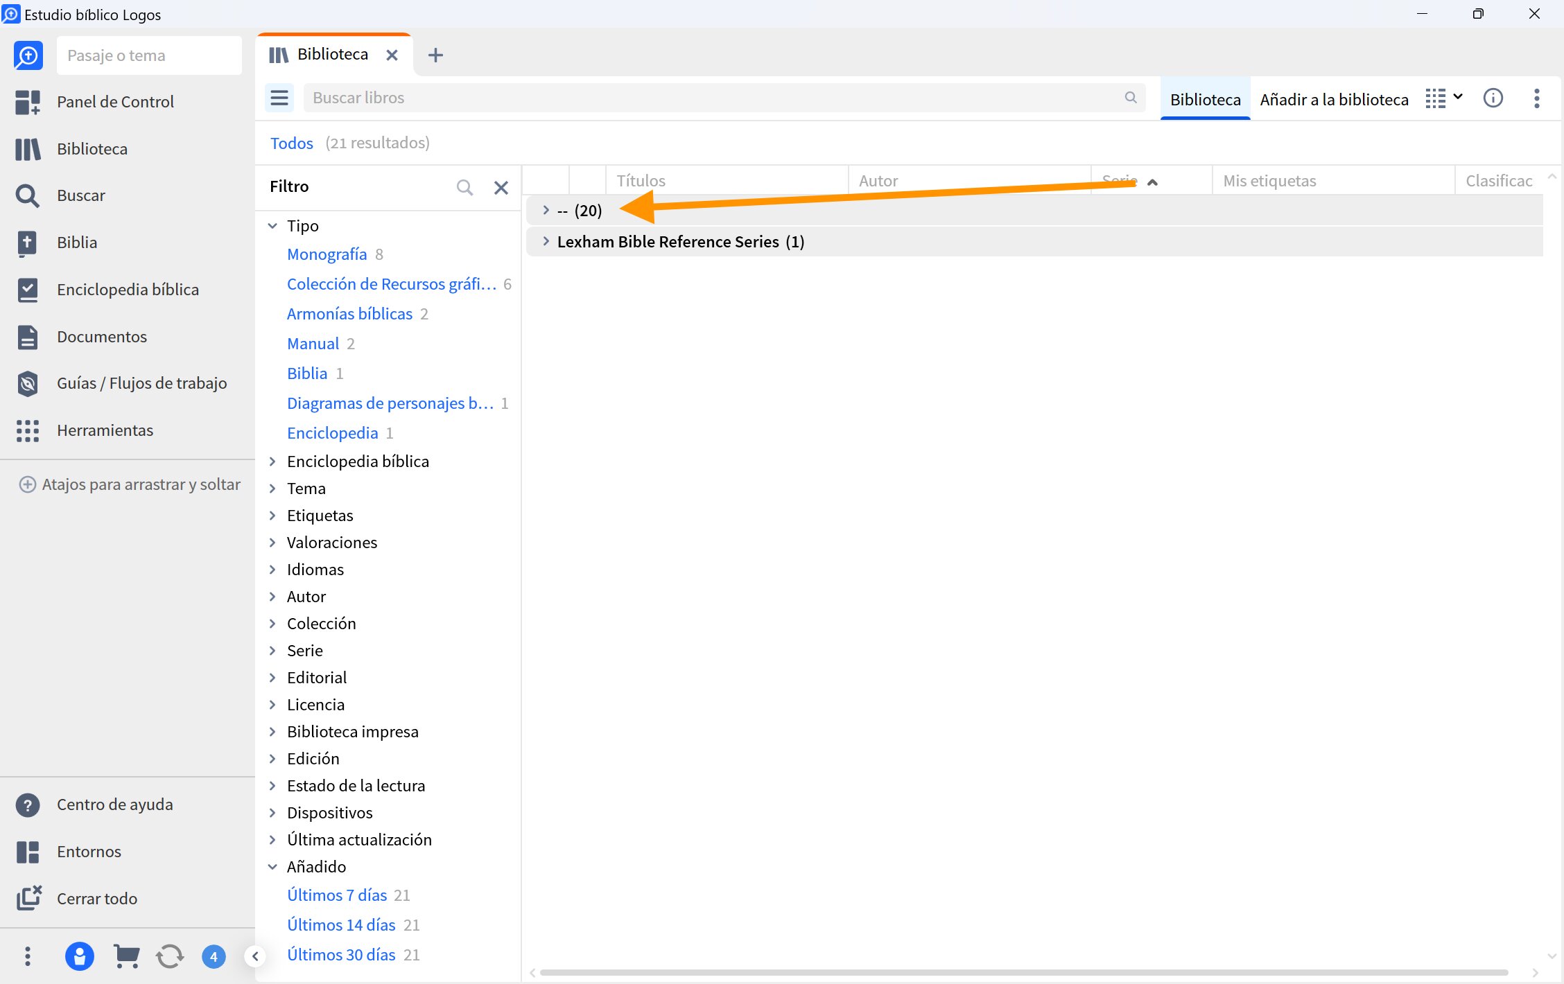
Task: Open Centro de ayuda
Action: point(114,805)
